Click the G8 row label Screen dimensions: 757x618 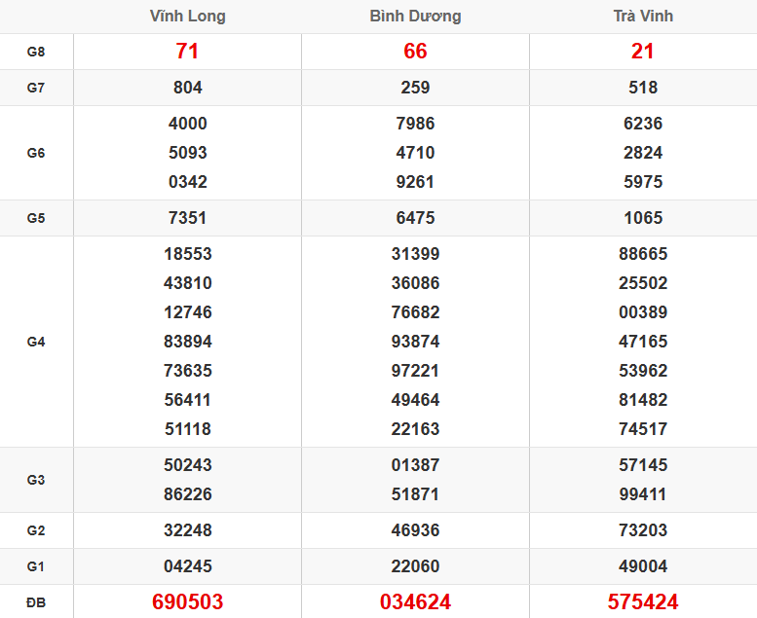[36, 52]
